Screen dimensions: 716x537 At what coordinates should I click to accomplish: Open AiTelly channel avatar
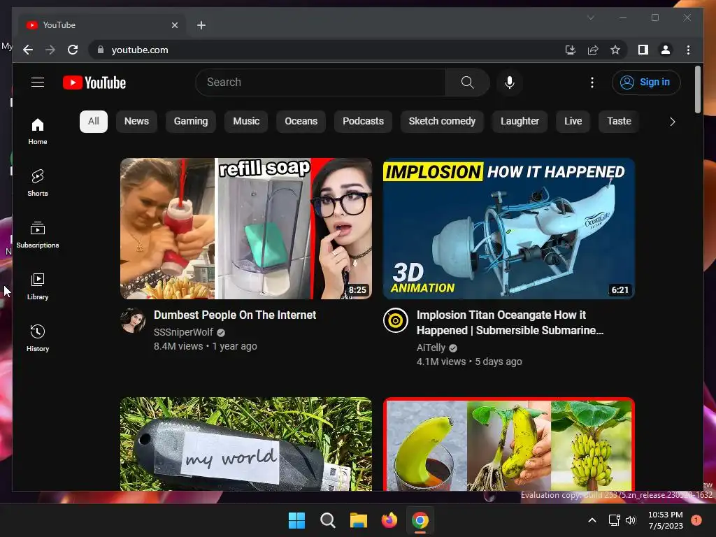[x=396, y=320]
